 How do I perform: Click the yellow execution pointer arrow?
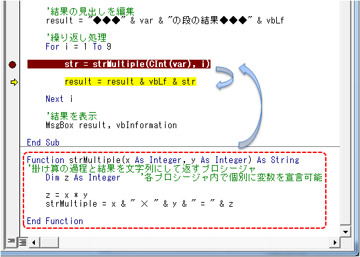click(x=14, y=82)
